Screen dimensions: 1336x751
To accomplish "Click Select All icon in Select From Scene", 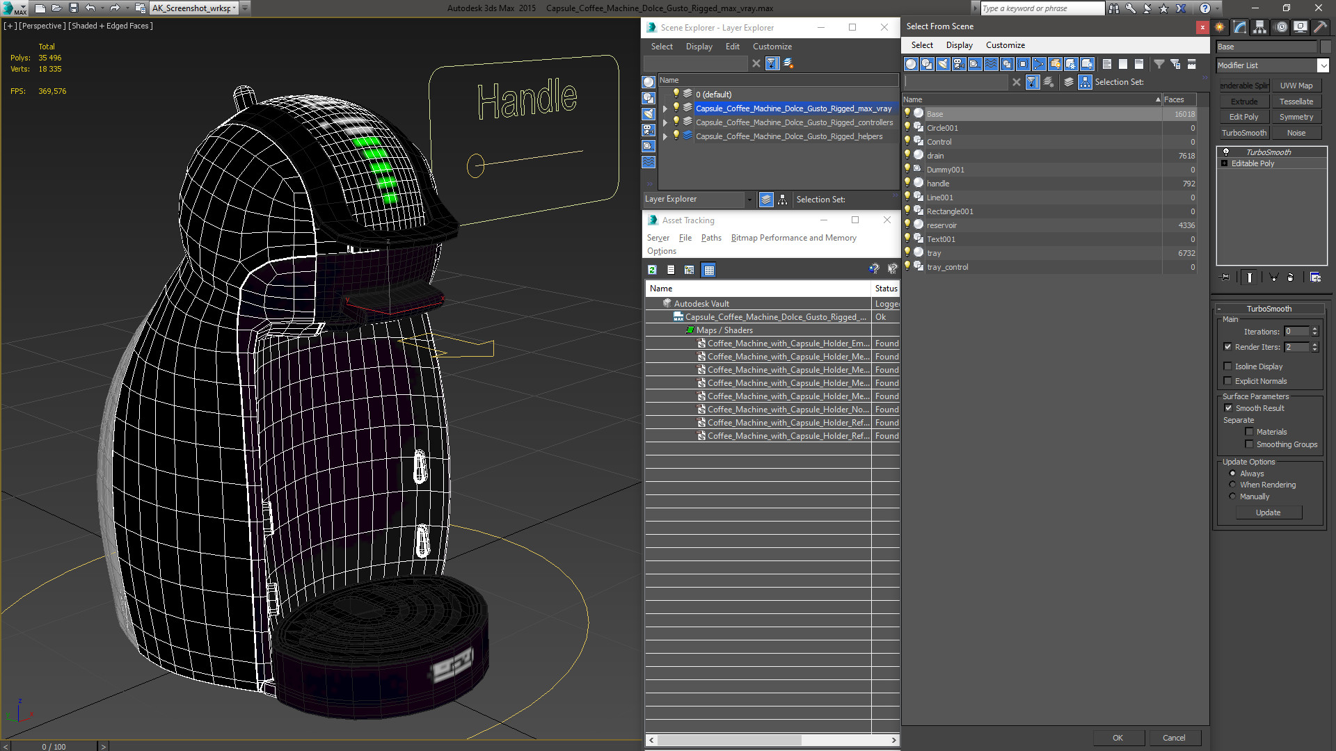I will (x=1107, y=64).
